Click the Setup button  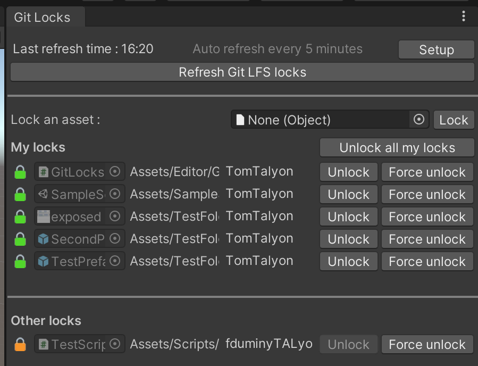[x=436, y=49]
